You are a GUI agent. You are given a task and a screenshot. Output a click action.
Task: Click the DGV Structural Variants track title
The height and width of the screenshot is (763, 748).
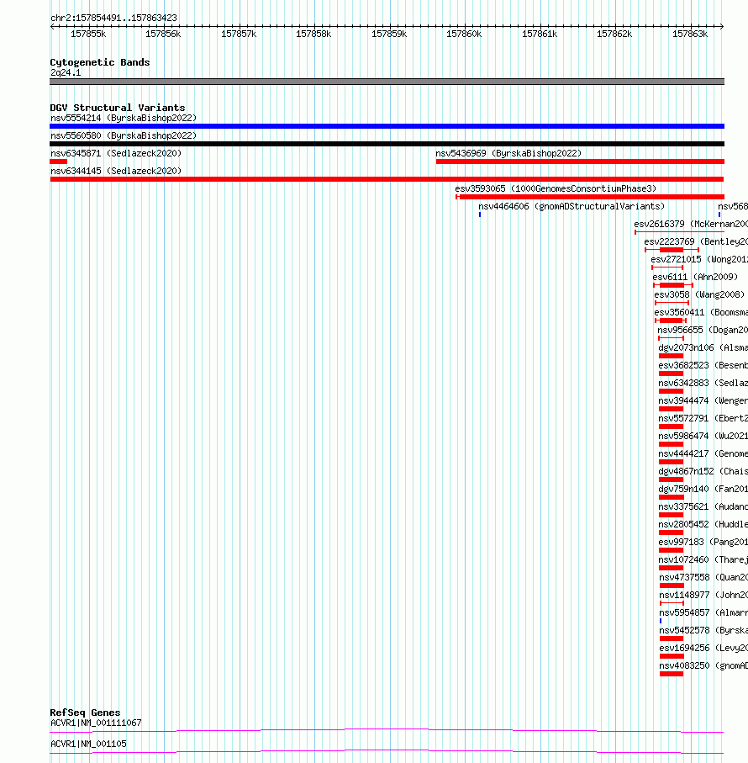(x=118, y=108)
